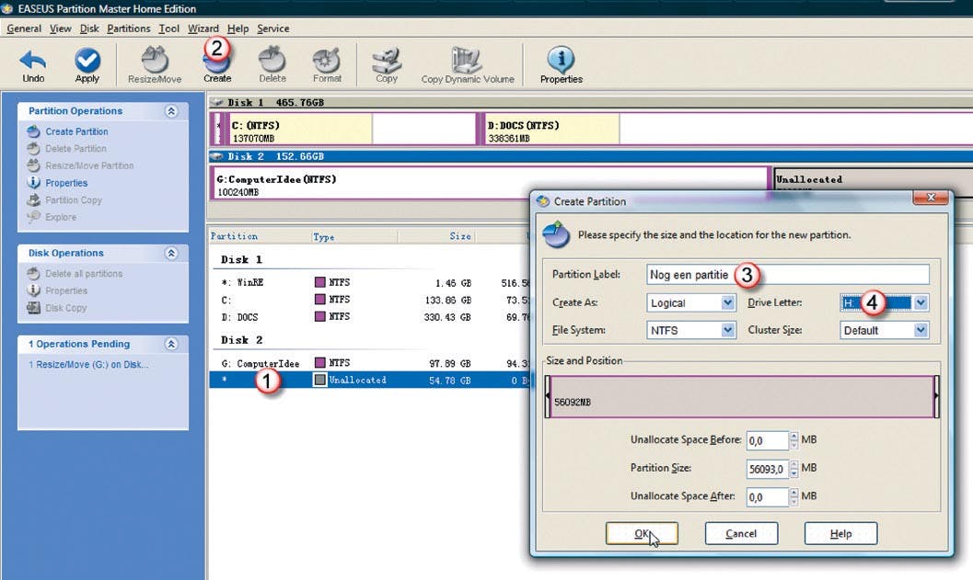Select the D: DOCS row in the list
The height and width of the screenshot is (580, 973).
pos(369,316)
